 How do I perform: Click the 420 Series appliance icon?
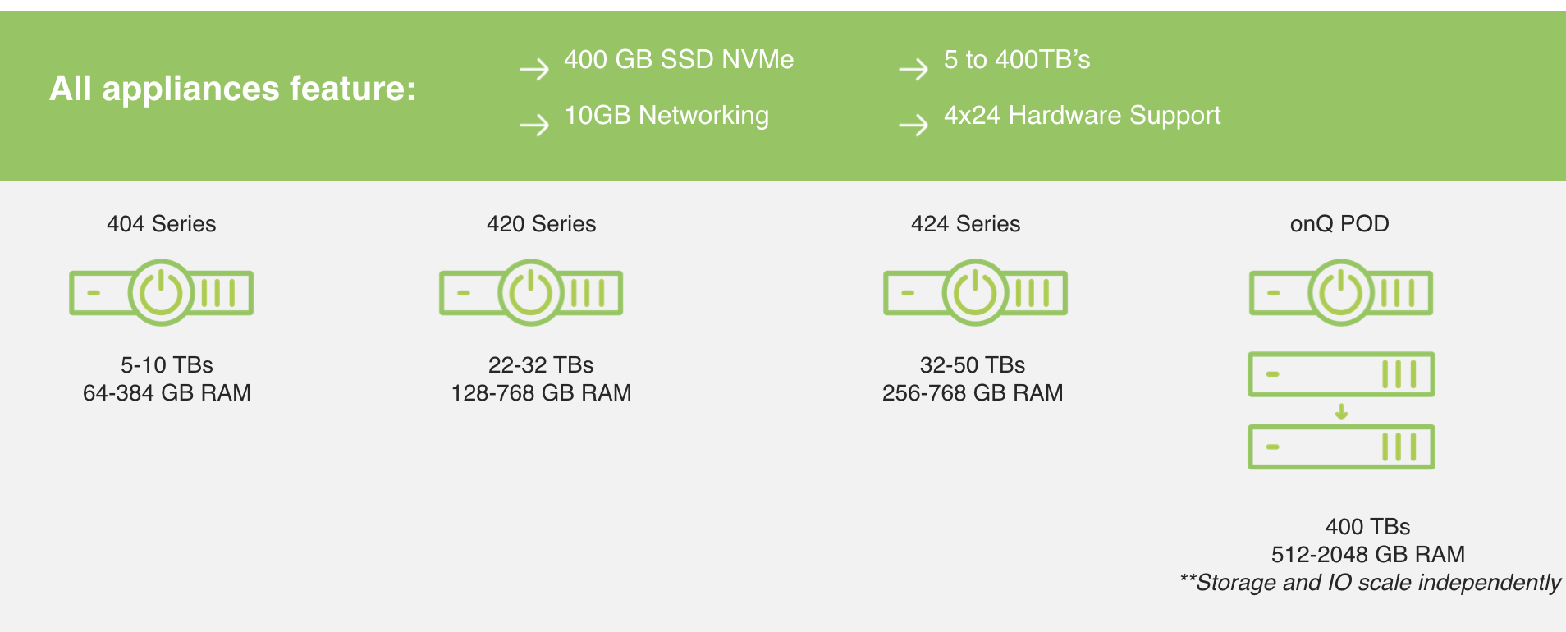tap(531, 293)
